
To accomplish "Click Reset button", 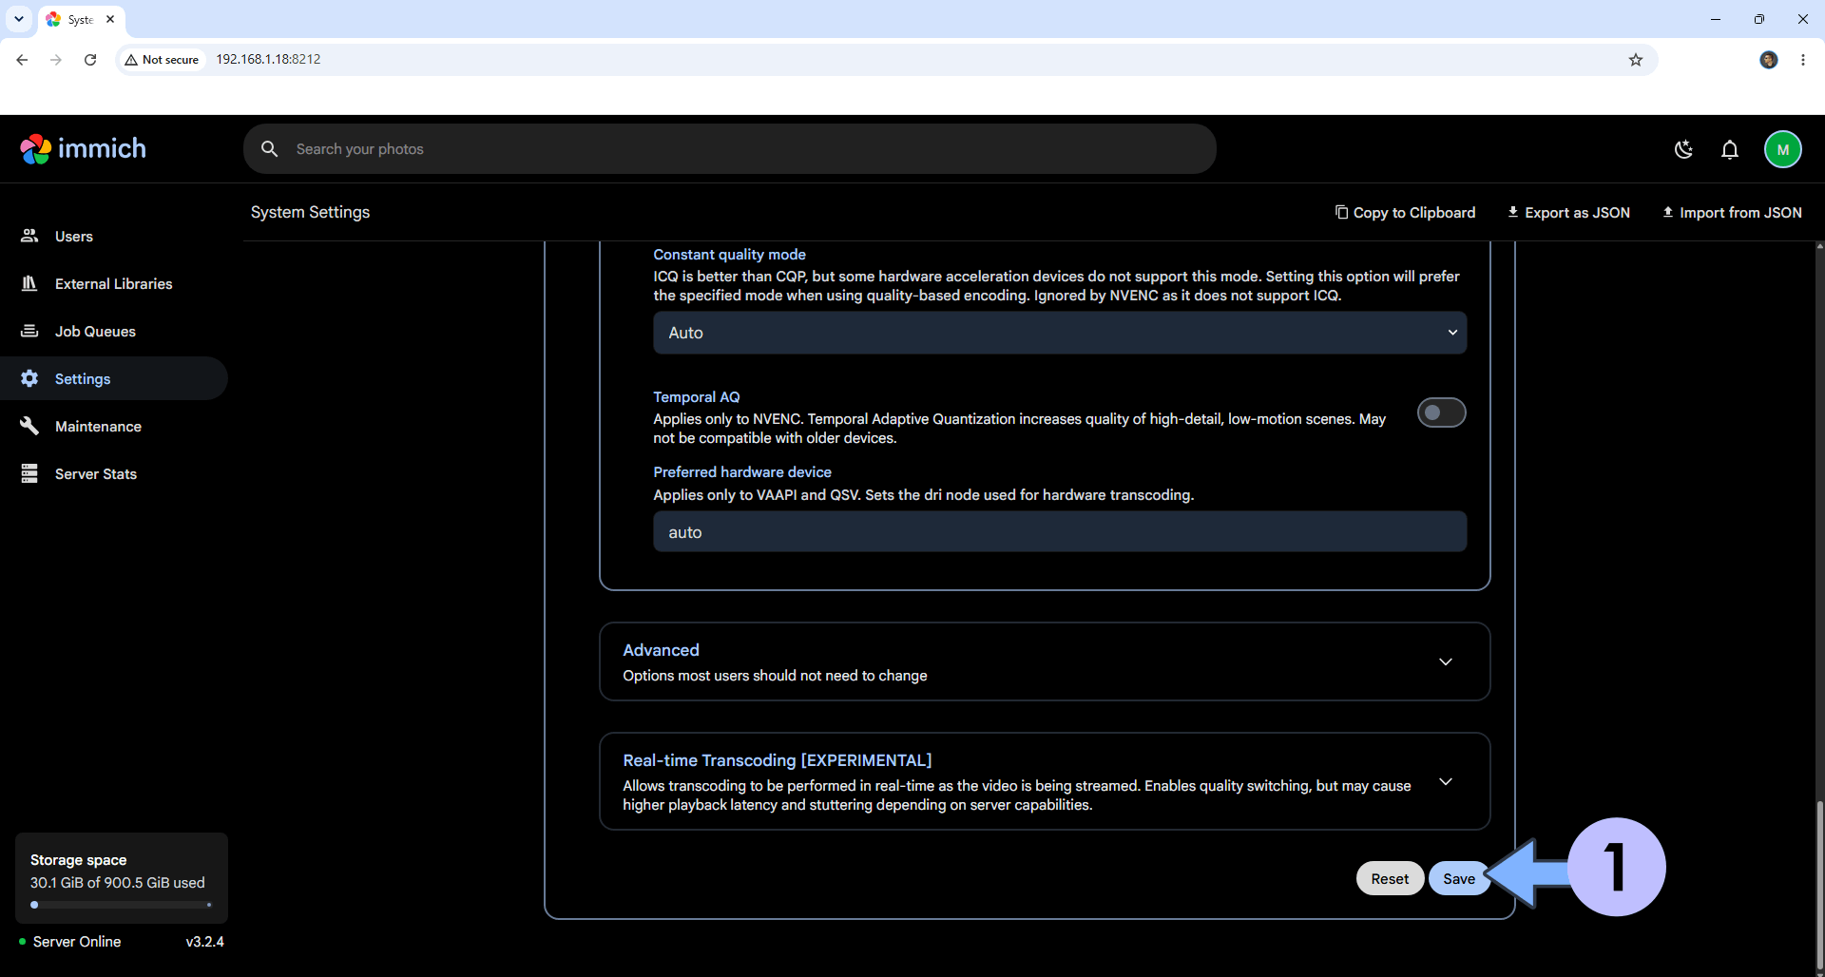I will pyautogui.click(x=1390, y=878).
